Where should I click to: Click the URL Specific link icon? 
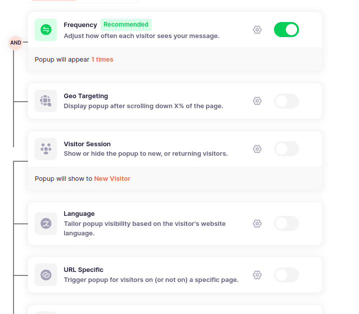point(46,275)
